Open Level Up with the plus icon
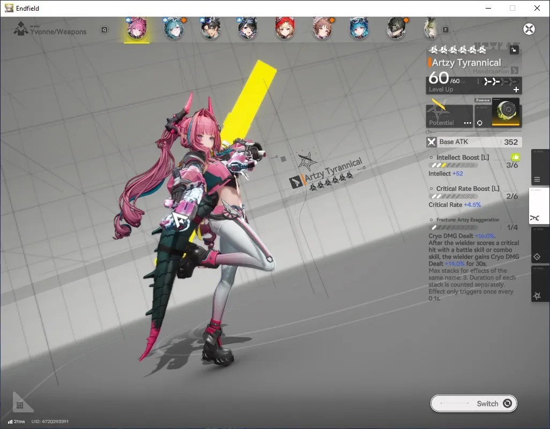 516,90
